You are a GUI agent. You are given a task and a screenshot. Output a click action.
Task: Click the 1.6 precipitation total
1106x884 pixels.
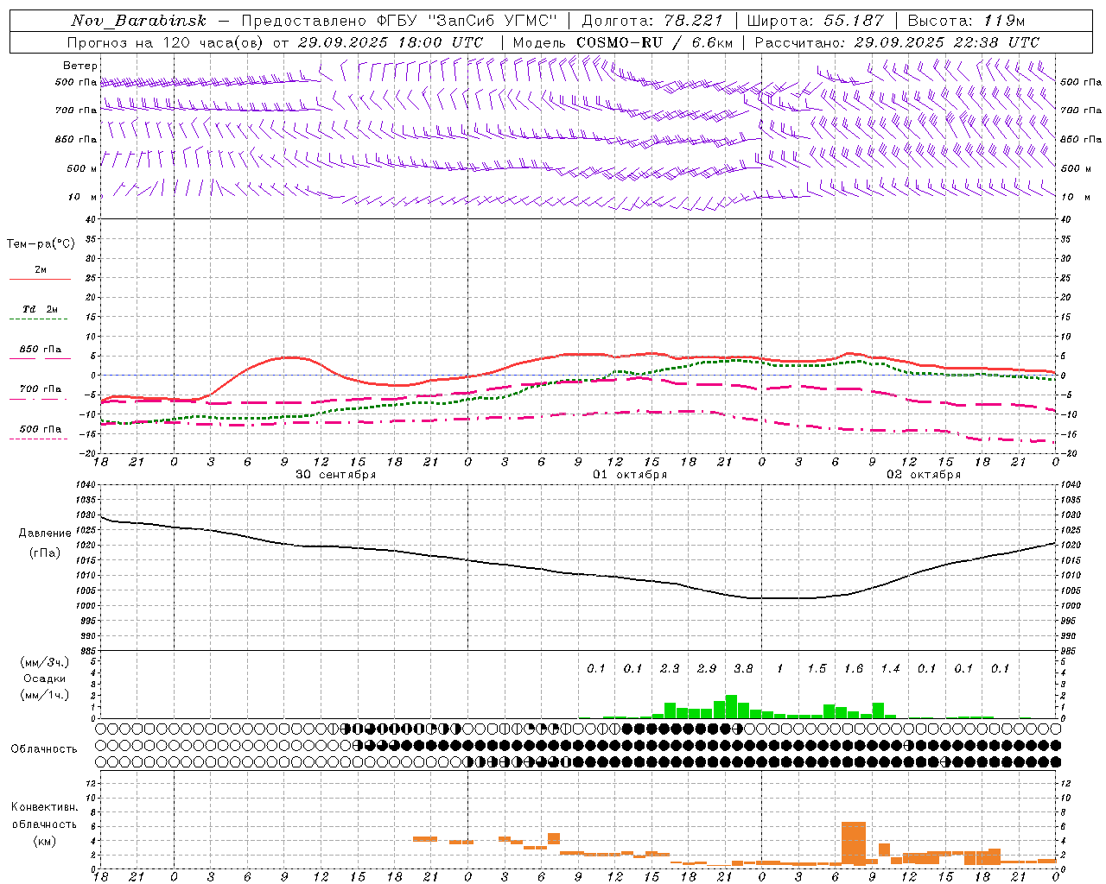tap(854, 668)
